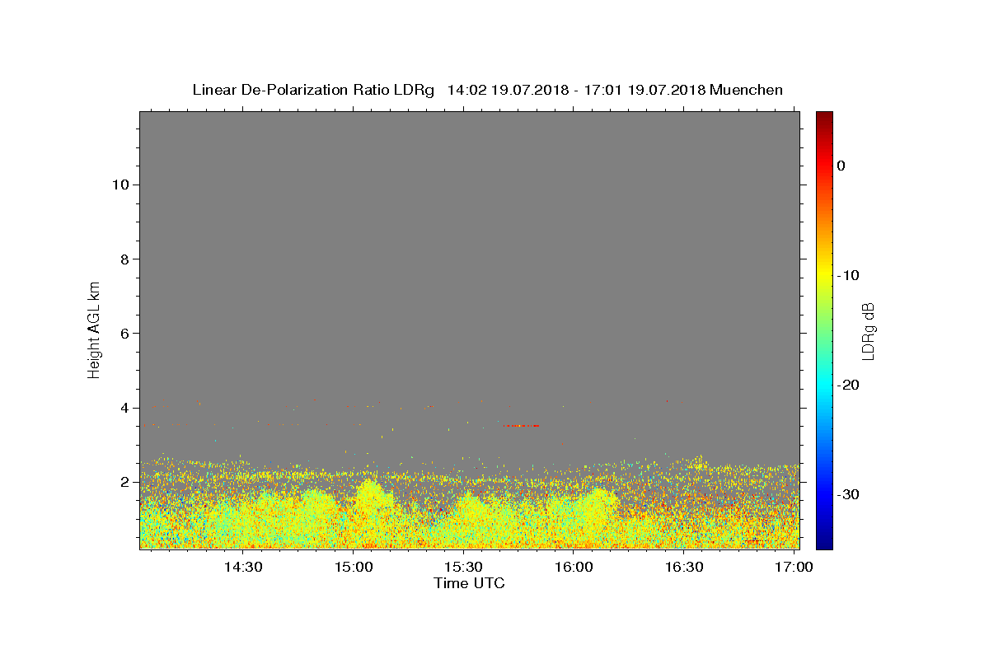The height and width of the screenshot is (659, 989).
Task: Click the dark red top of the colorbar
Action: (x=824, y=116)
